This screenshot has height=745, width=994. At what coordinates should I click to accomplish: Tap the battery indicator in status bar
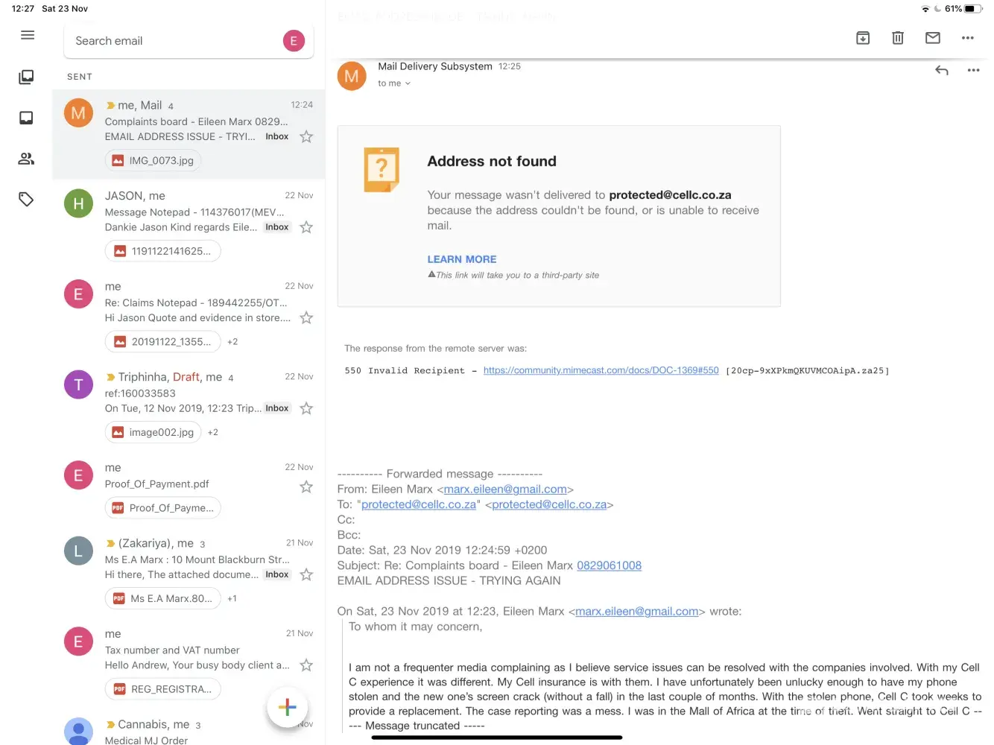[x=974, y=9]
